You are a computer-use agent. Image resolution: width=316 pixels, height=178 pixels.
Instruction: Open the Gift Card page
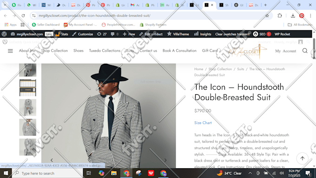pos(210,51)
